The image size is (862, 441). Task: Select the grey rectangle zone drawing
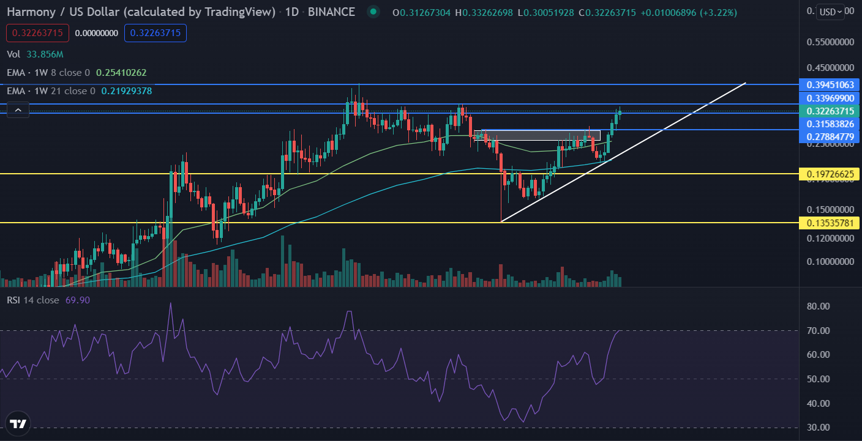point(537,135)
